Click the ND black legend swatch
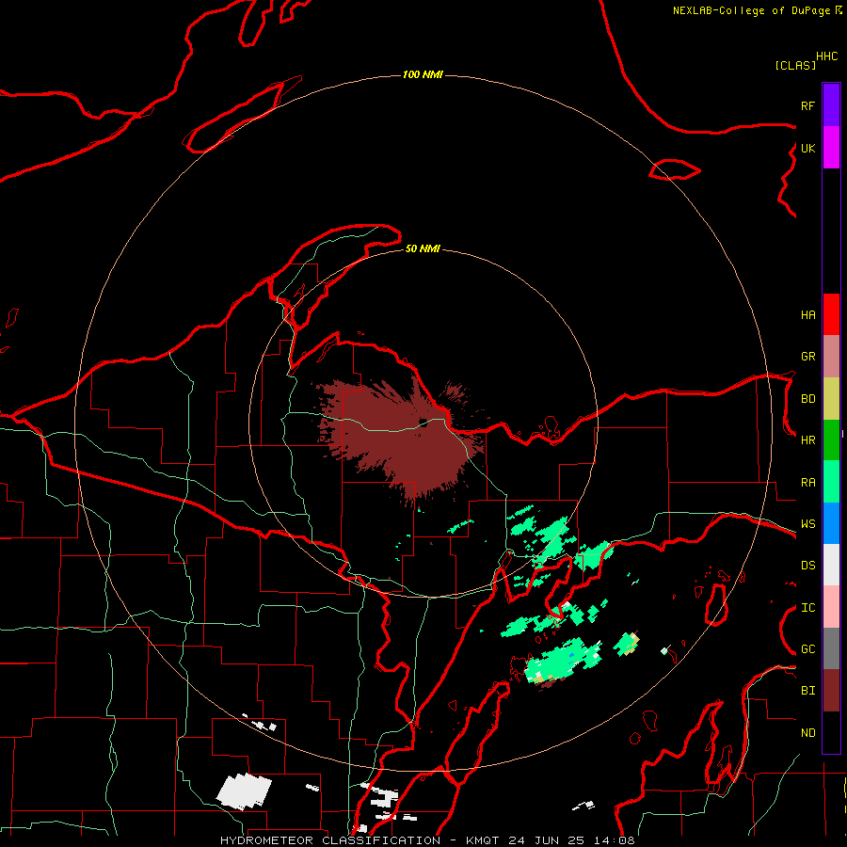 coord(831,732)
